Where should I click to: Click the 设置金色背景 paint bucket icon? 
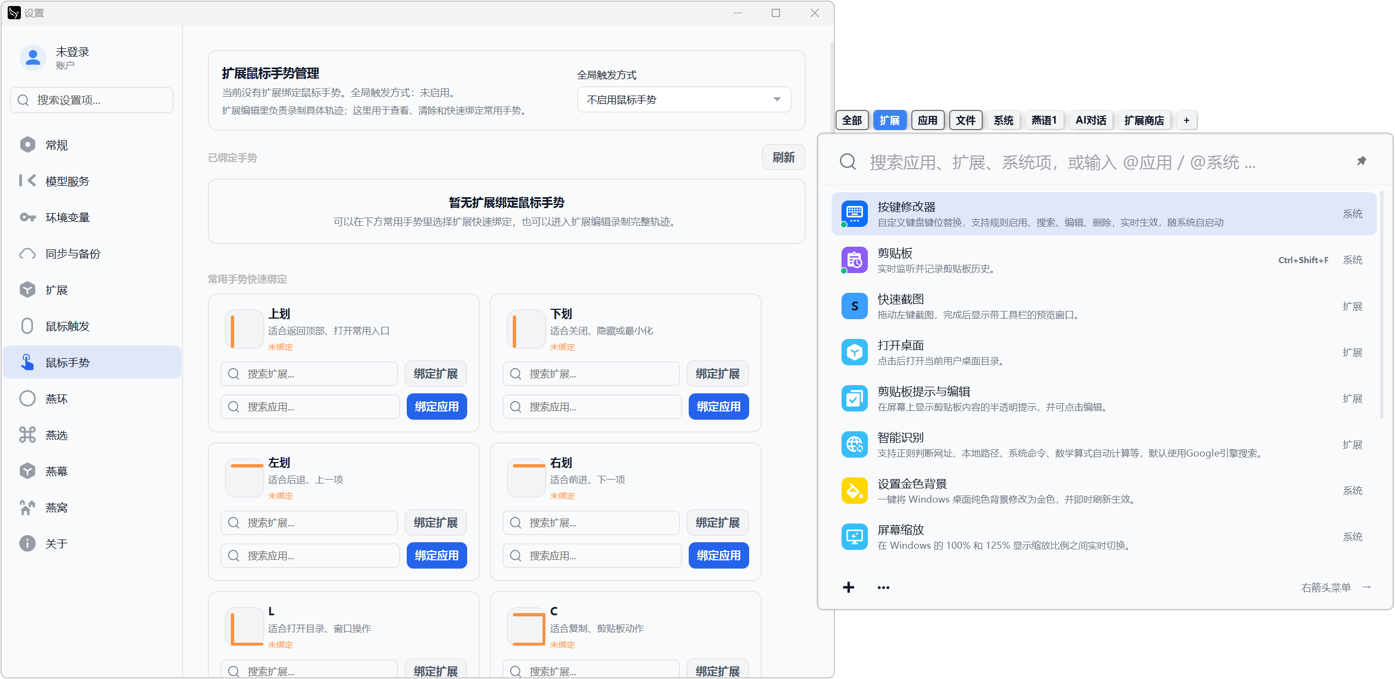coord(855,491)
